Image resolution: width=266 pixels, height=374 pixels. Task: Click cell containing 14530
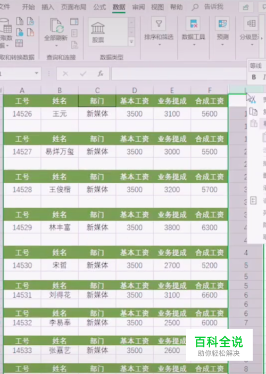(x=22, y=265)
